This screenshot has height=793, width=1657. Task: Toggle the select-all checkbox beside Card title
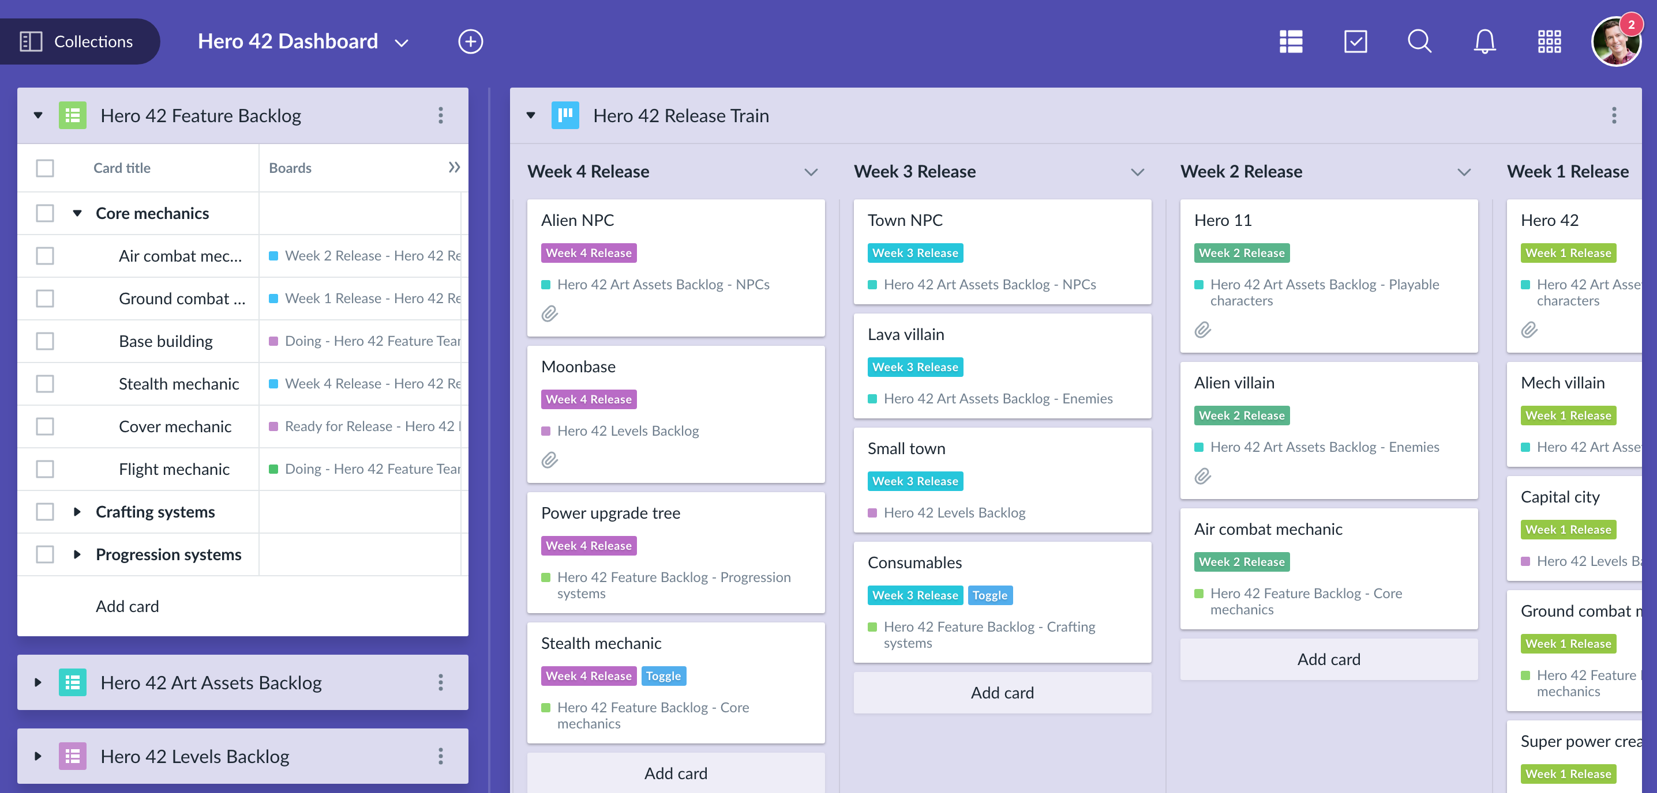pos(44,168)
